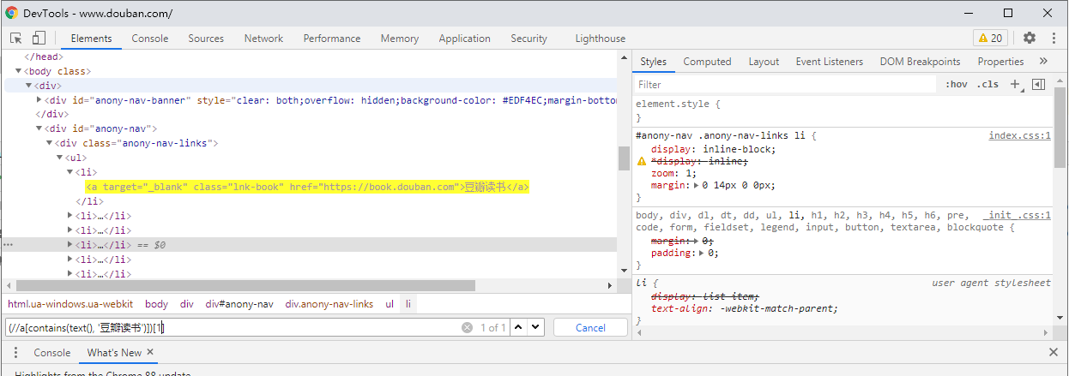Go to next search result arrow

click(535, 327)
